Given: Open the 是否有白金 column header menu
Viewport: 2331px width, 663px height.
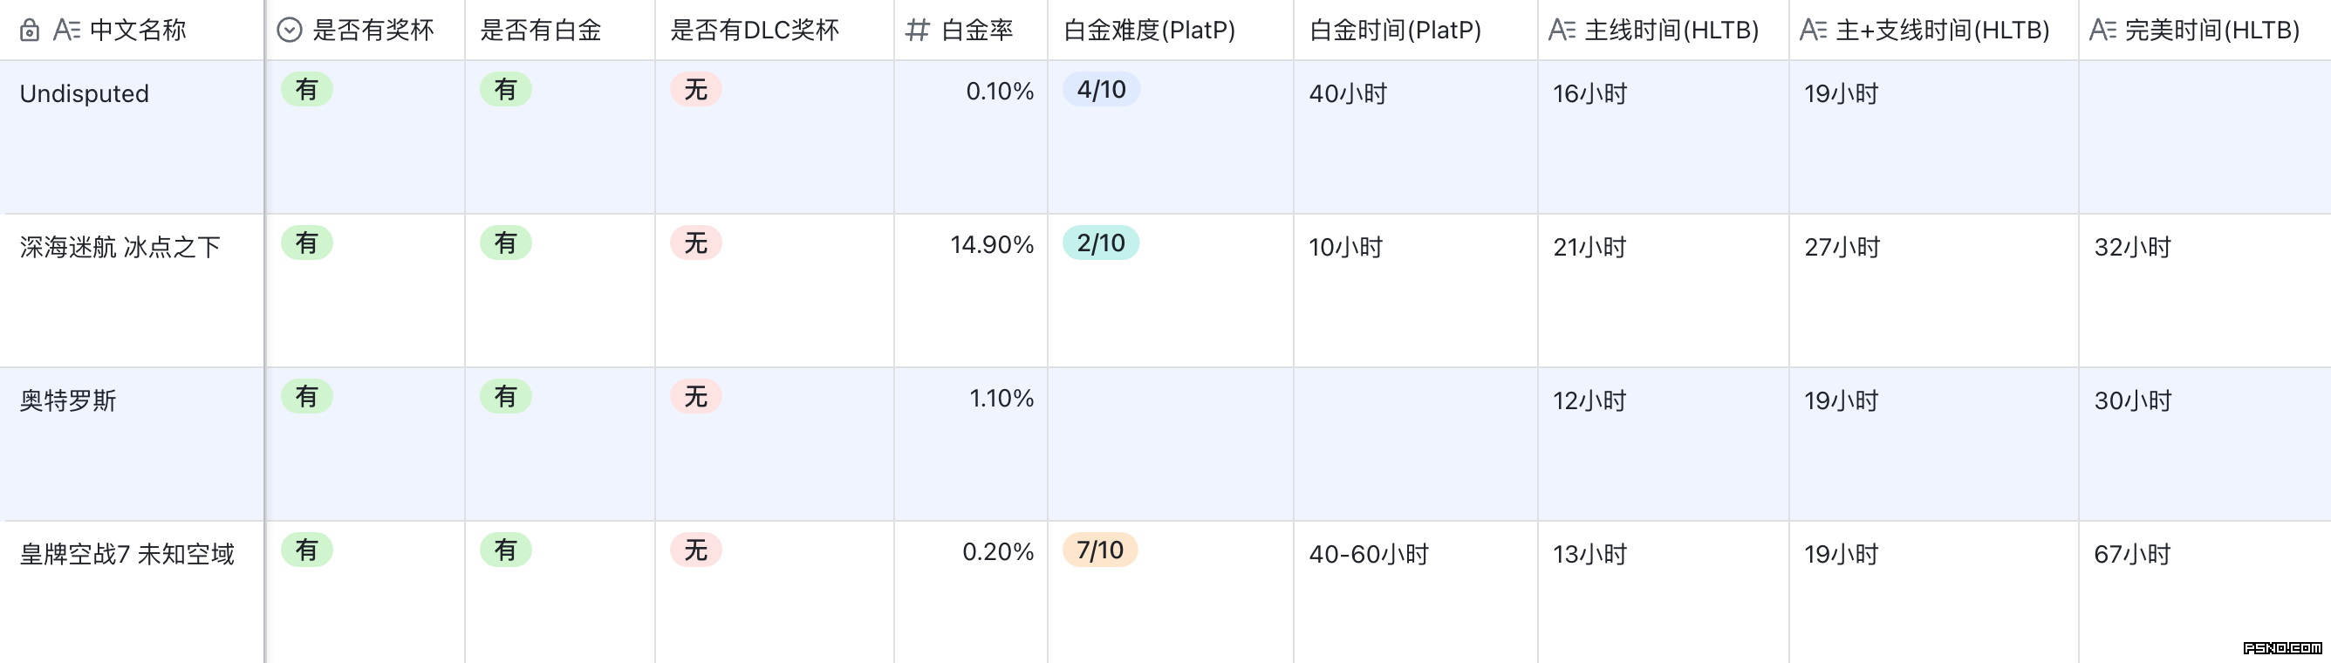Looking at the screenshot, I should (541, 31).
